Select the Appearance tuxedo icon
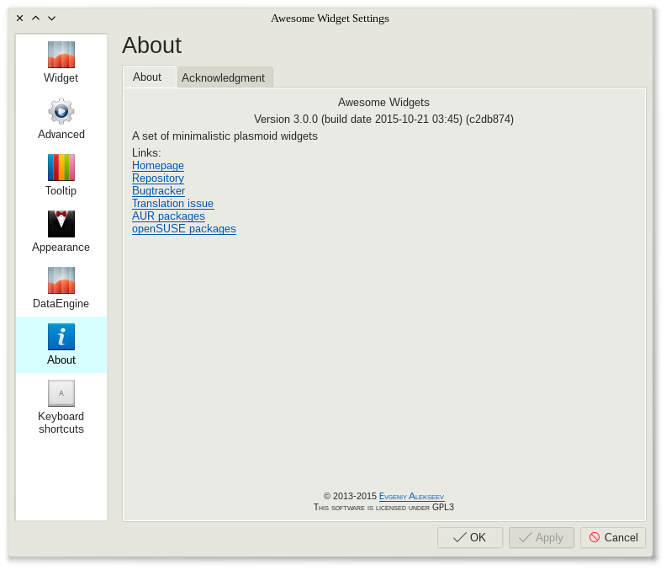Image resolution: width=666 pixels, height=570 pixels. click(x=61, y=224)
